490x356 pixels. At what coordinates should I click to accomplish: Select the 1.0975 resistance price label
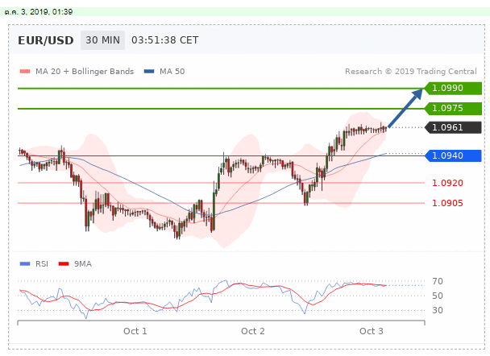coord(453,109)
